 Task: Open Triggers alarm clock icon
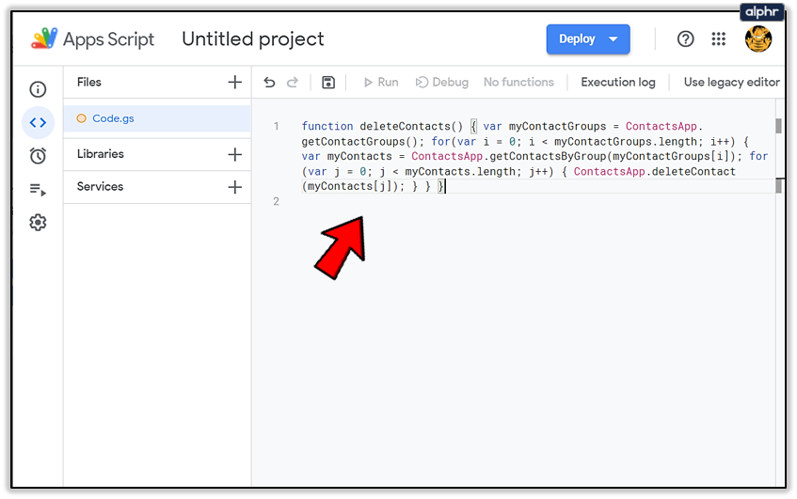(38, 156)
